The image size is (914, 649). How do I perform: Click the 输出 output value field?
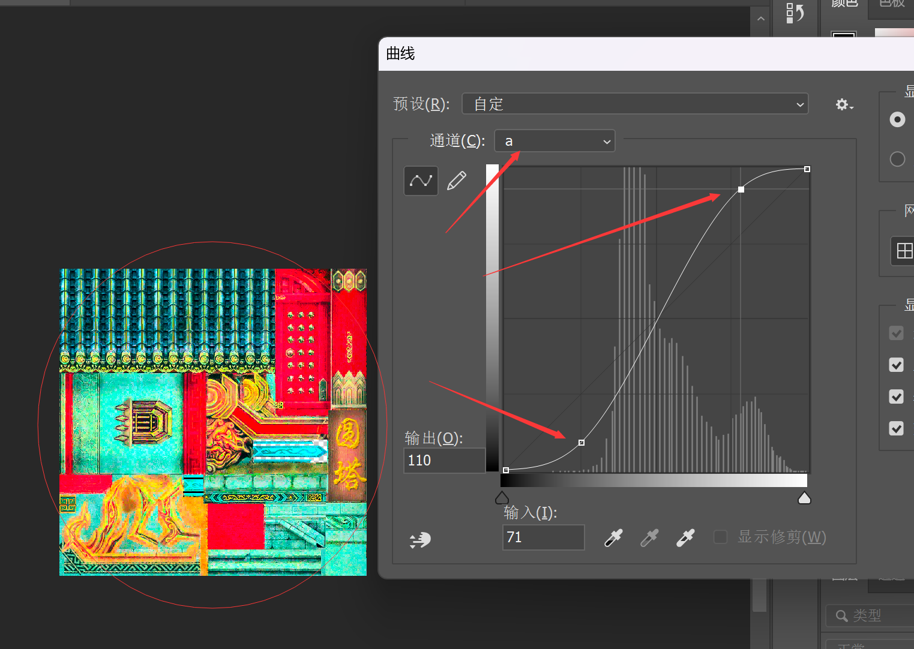[444, 461]
